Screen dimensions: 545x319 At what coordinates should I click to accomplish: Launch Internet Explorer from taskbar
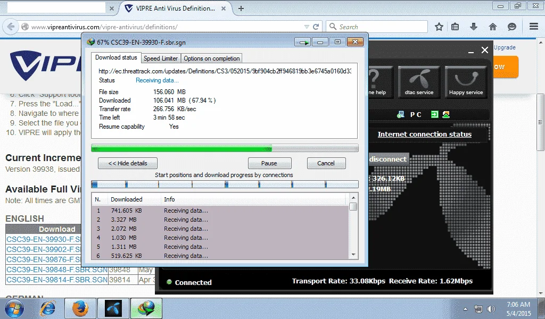tap(48, 308)
